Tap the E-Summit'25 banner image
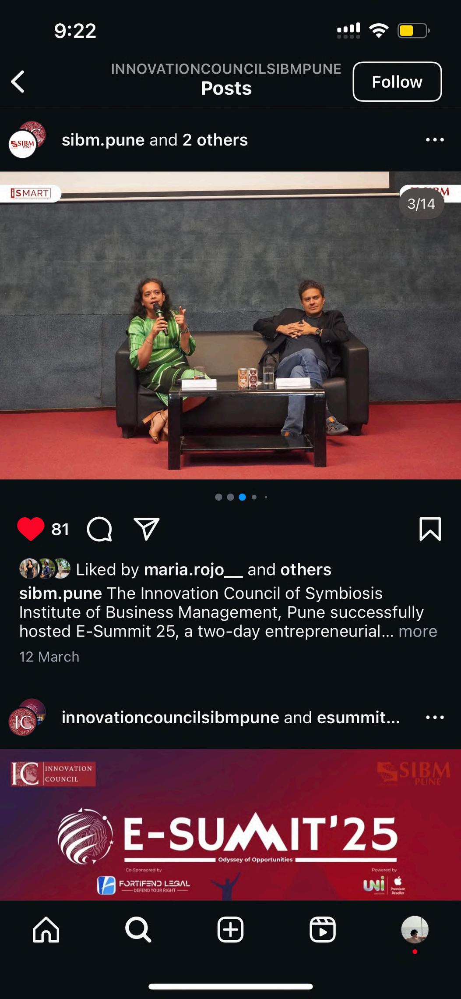Screen dimensions: 461x999 pyautogui.click(x=230, y=825)
